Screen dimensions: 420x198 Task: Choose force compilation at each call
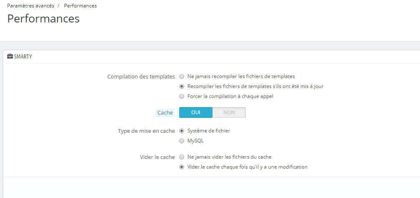182,96
